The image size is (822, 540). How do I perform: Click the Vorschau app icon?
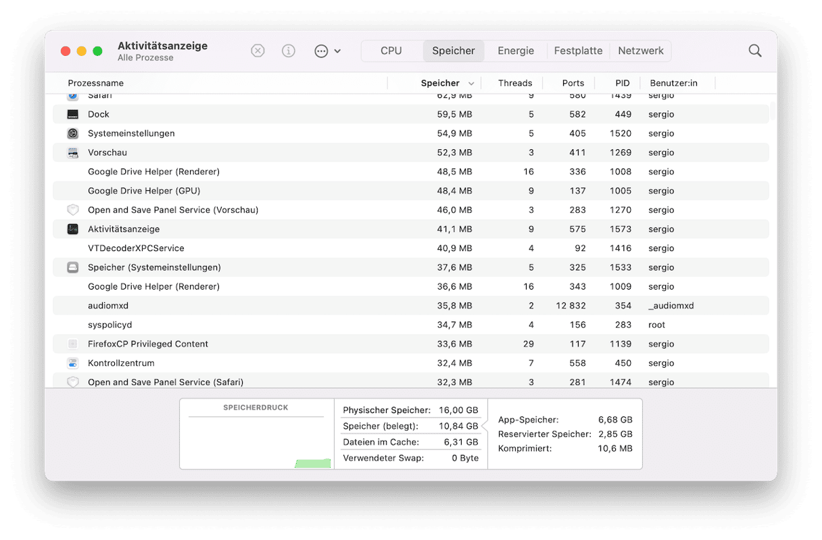(x=73, y=153)
